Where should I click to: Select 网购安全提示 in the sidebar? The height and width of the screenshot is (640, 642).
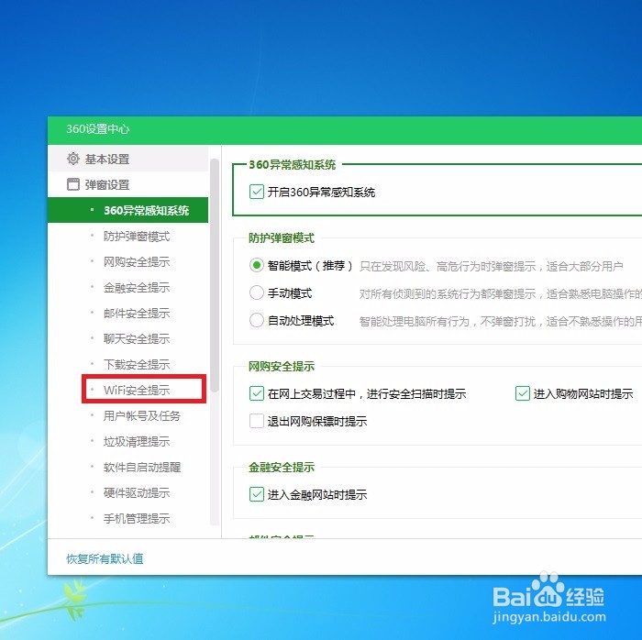[x=137, y=262]
